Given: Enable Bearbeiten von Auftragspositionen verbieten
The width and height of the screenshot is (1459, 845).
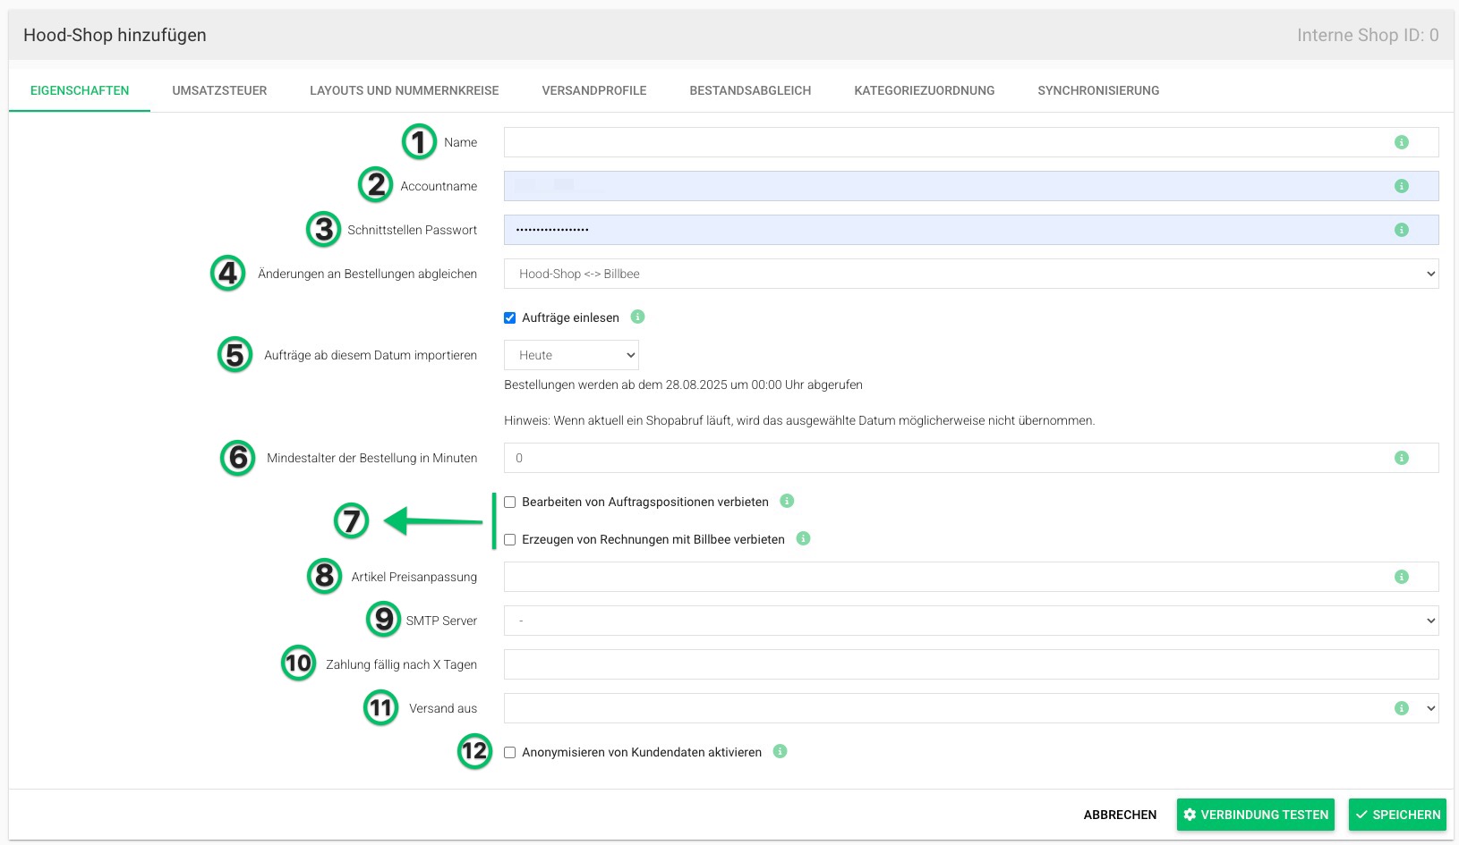Looking at the screenshot, I should pyautogui.click(x=509, y=502).
